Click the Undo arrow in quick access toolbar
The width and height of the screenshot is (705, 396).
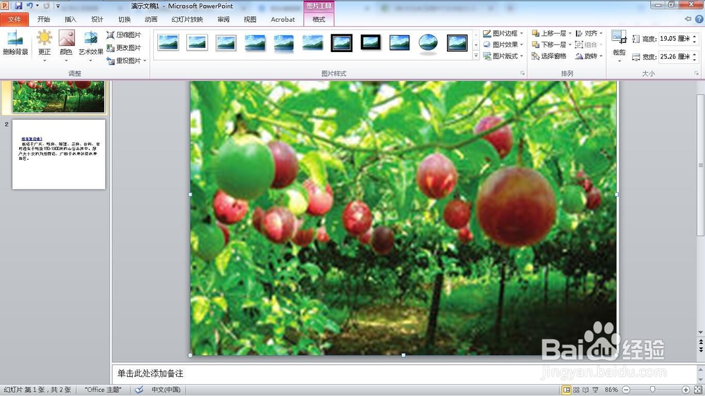[x=30, y=6]
